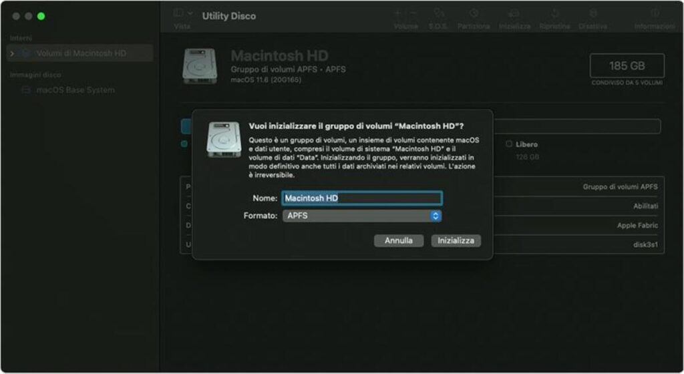The width and height of the screenshot is (684, 374).
Task: Click the S.O.S. first aid toolbar icon
Action: click(438, 13)
